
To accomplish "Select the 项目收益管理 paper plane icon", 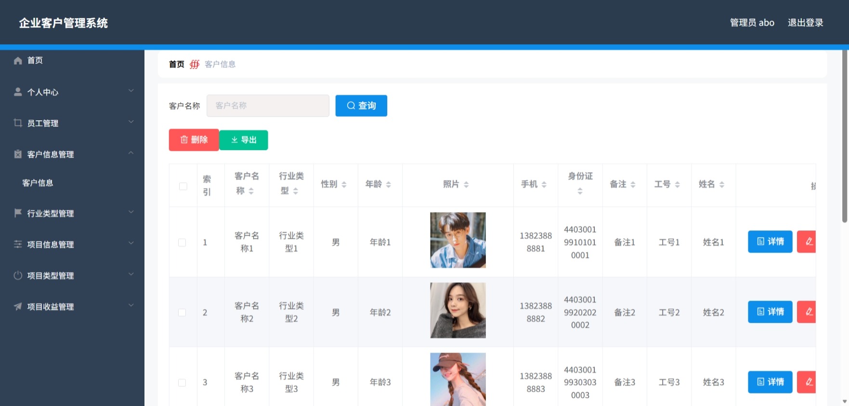I will click(18, 306).
